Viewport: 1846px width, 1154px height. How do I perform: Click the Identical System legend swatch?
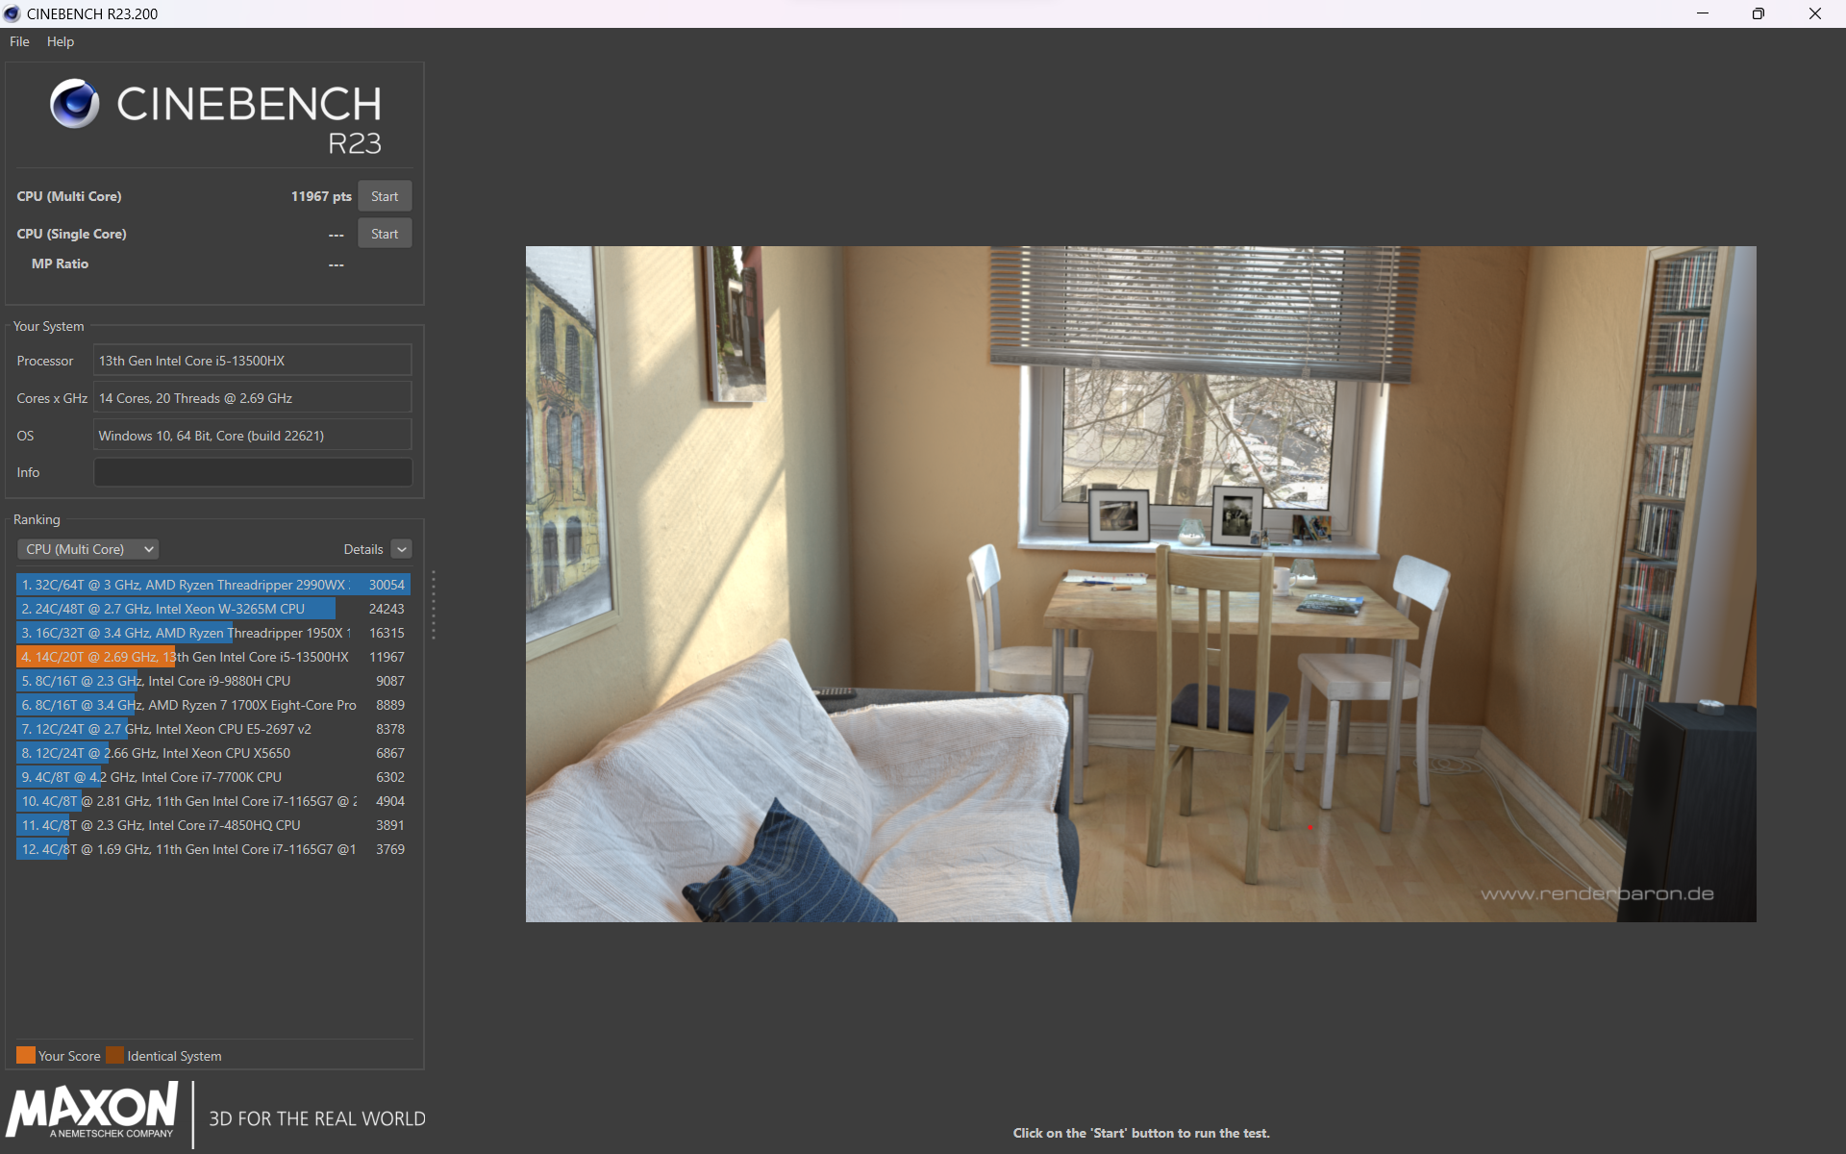114,1055
